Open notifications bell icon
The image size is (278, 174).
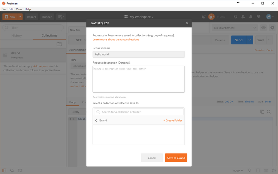[251, 17]
